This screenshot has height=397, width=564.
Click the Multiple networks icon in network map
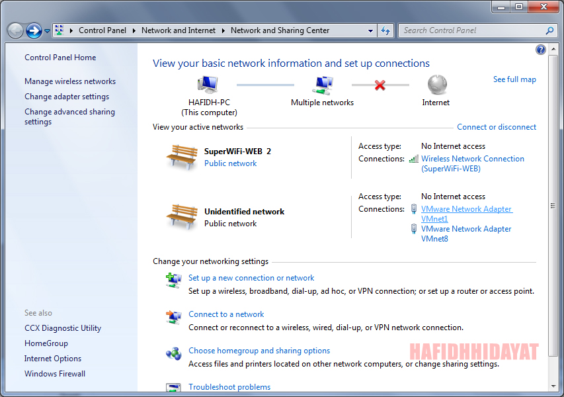coord(322,85)
